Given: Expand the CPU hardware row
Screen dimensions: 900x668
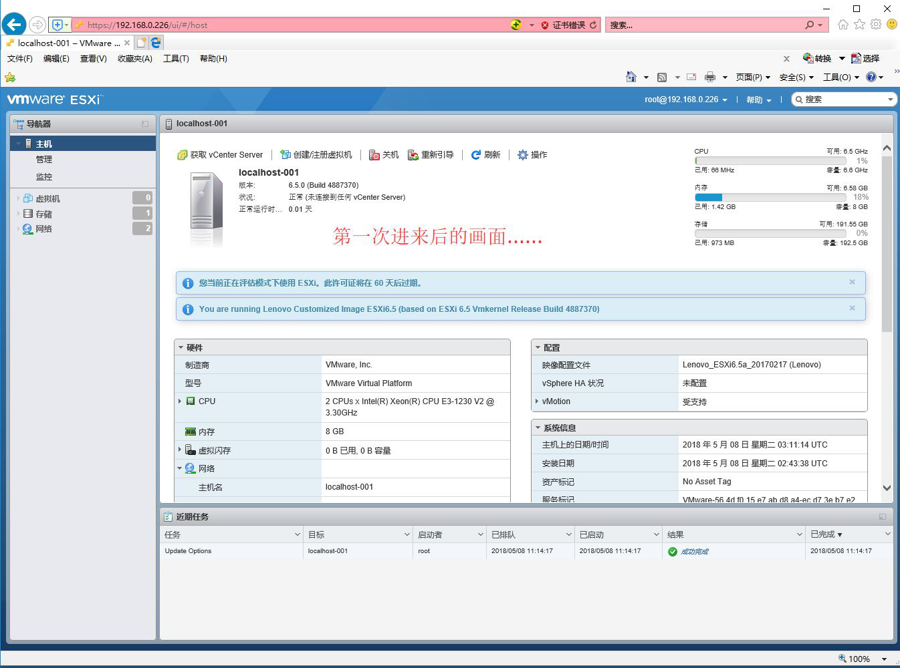Looking at the screenshot, I should click(x=180, y=401).
